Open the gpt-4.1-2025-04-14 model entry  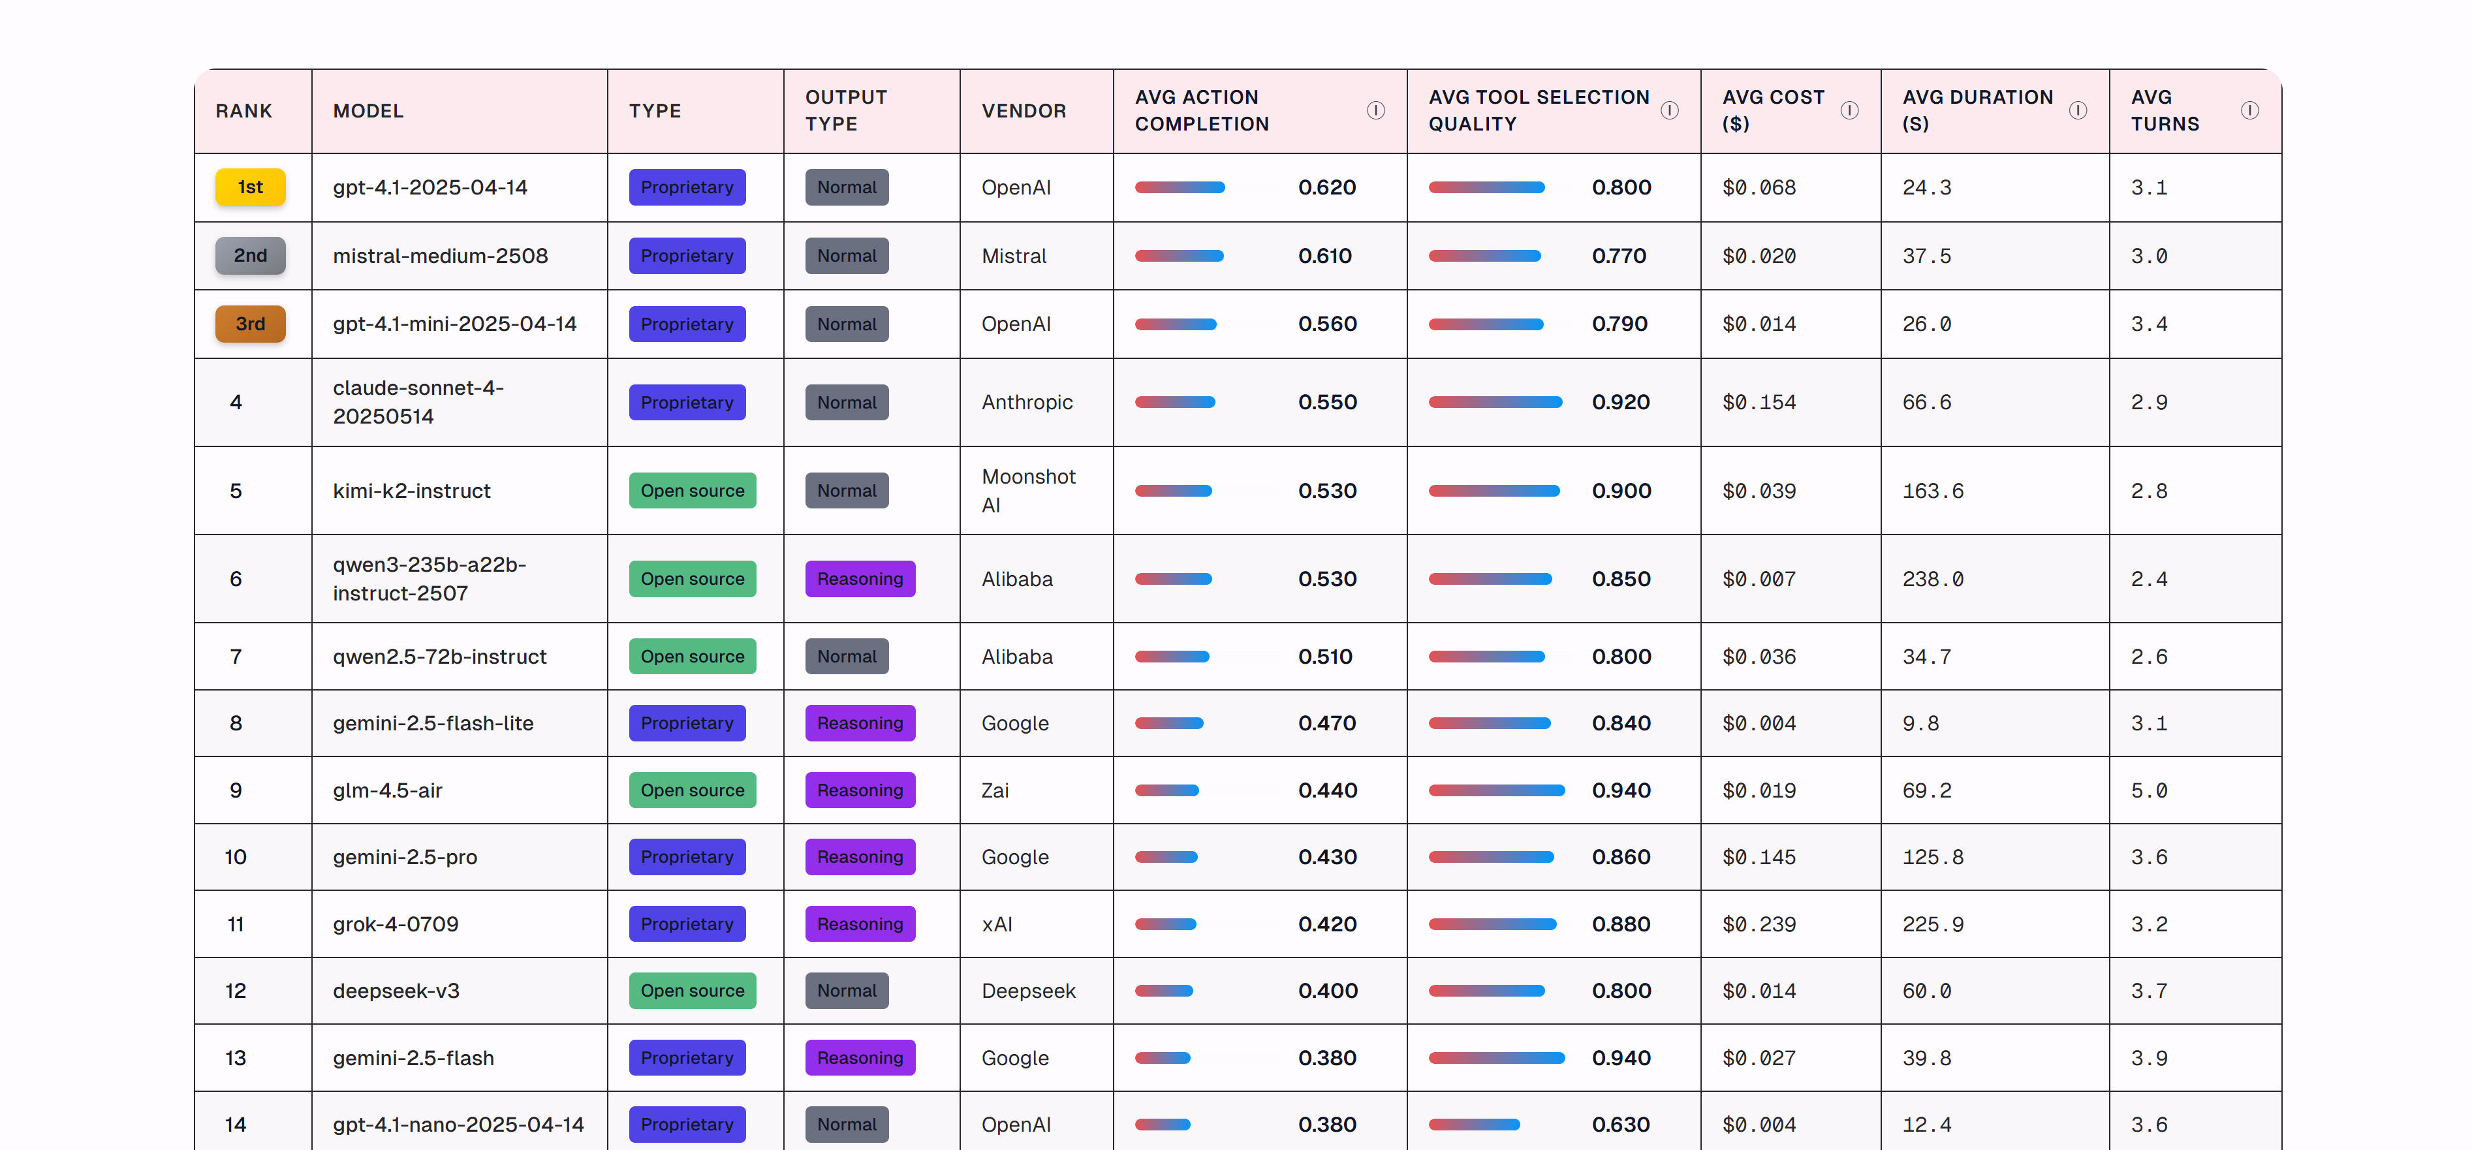point(430,188)
